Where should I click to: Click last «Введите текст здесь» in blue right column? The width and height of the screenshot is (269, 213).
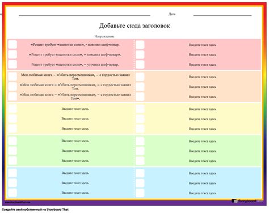203,193
